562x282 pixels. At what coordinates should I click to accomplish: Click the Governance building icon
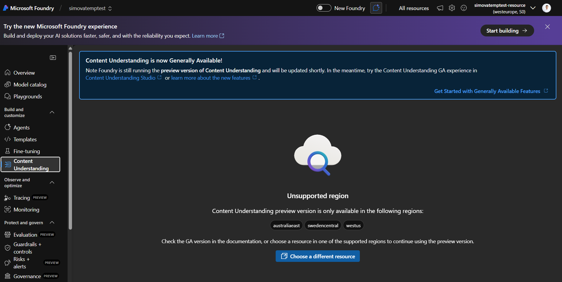[8, 276]
